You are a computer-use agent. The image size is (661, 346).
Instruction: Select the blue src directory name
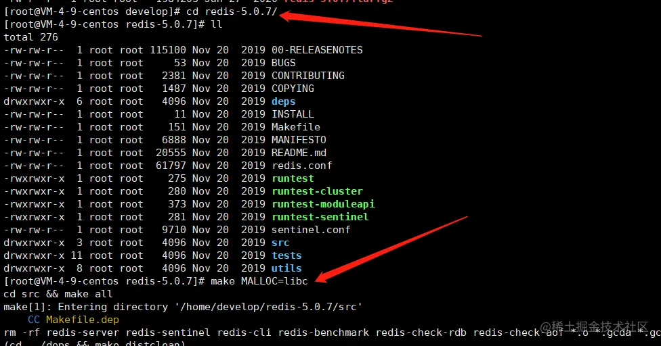281,243
